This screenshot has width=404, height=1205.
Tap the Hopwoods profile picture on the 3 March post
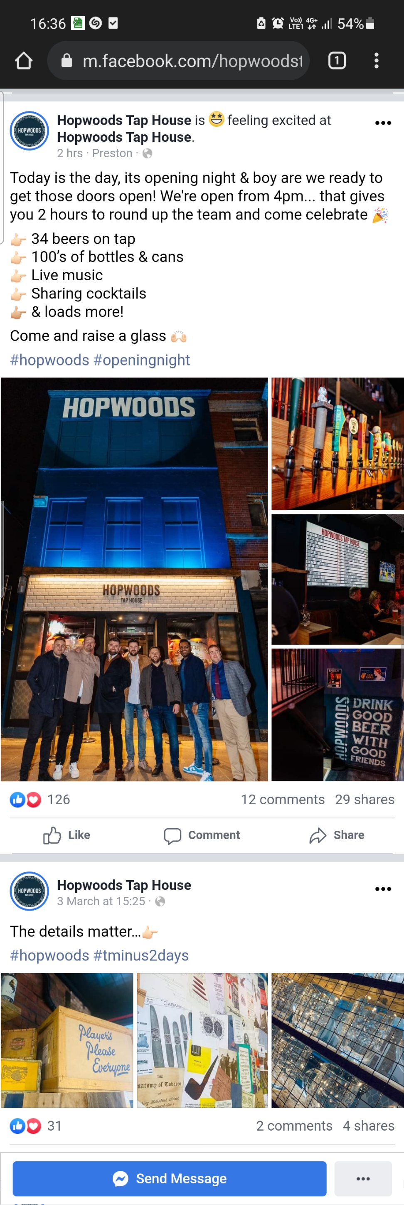coord(30,891)
